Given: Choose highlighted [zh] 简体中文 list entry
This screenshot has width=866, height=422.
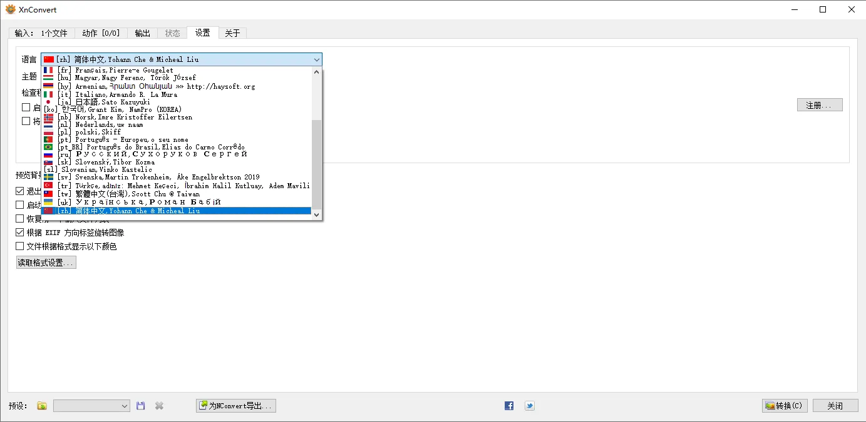Looking at the screenshot, I should click(x=177, y=211).
